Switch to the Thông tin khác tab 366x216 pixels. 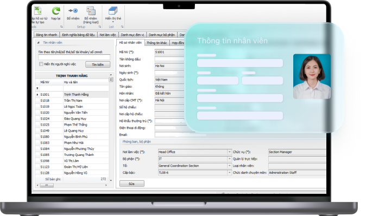coord(156,43)
